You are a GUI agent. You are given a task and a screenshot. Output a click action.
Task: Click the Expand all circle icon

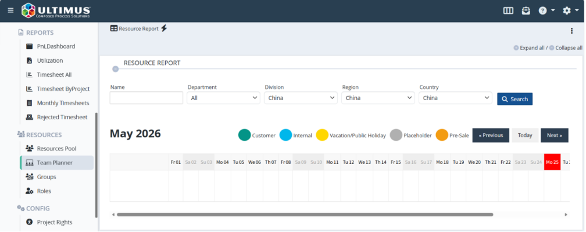point(516,48)
